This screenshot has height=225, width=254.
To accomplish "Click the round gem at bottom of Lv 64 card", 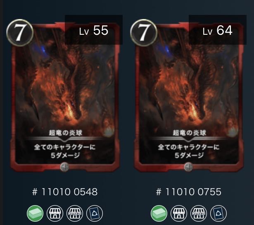I will (x=188, y=167).
